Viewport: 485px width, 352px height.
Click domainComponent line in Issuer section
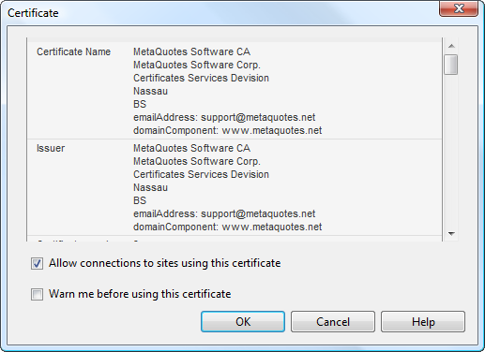[227, 227]
